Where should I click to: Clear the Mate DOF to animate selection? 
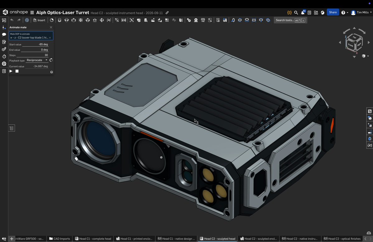pyautogui.click(x=50, y=38)
